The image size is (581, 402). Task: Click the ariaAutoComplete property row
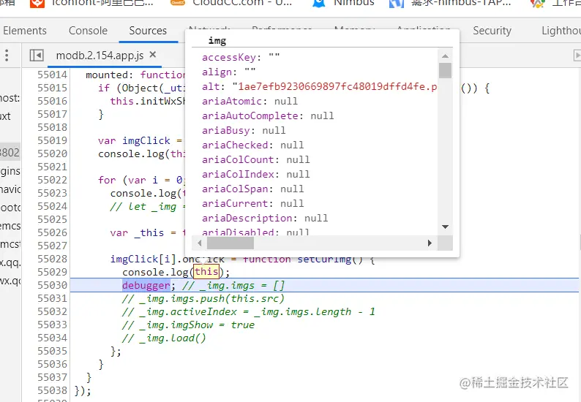point(268,116)
